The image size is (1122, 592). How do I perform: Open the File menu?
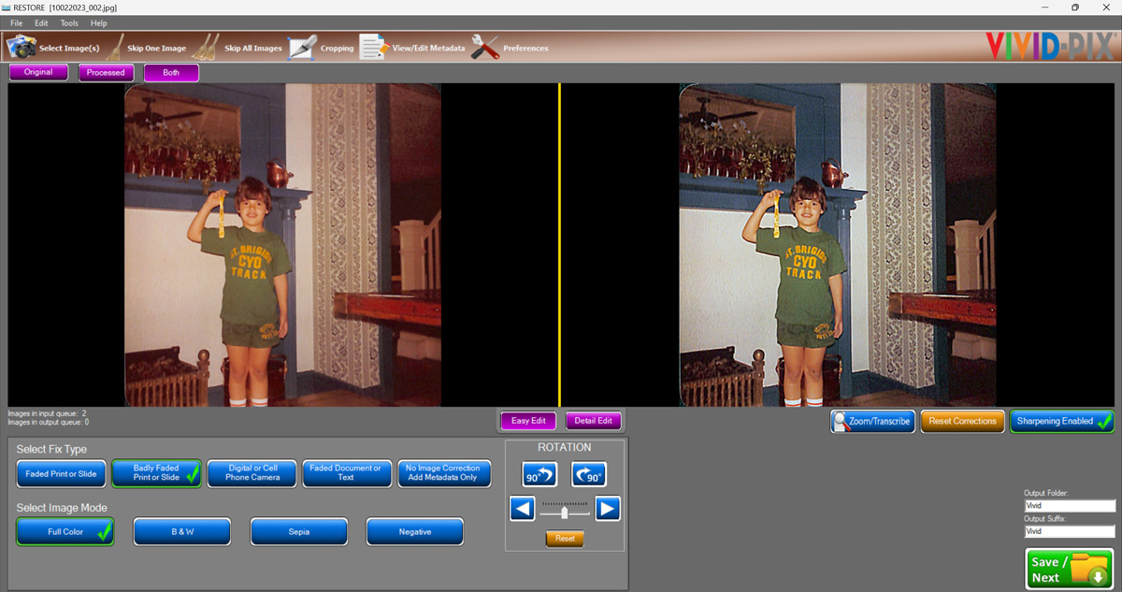[x=15, y=23]
